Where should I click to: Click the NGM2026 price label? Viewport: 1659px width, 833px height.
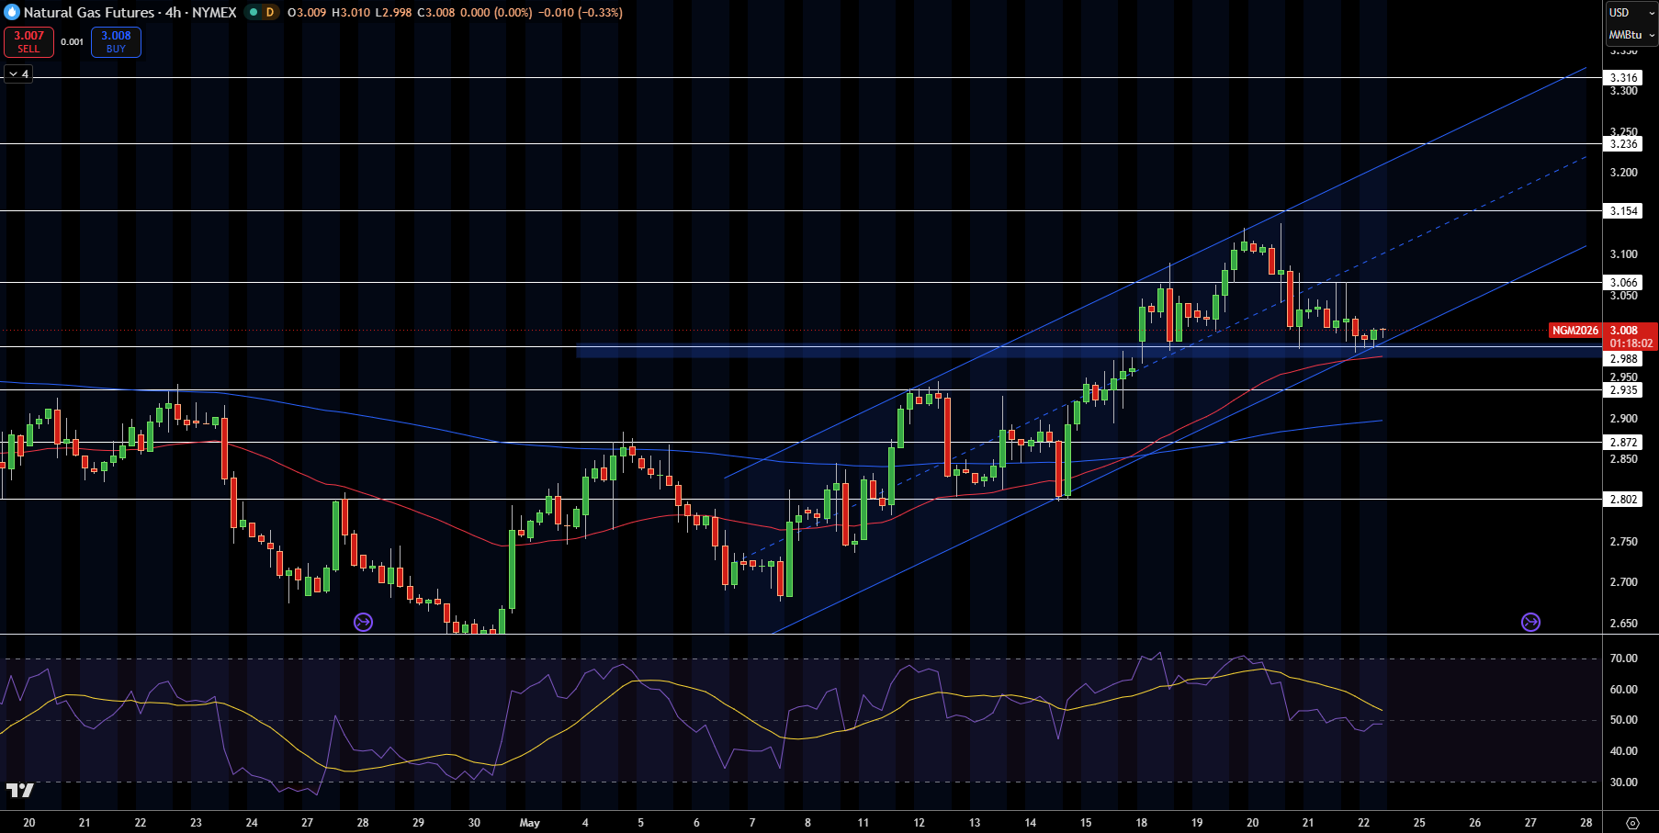point(1575,331)
